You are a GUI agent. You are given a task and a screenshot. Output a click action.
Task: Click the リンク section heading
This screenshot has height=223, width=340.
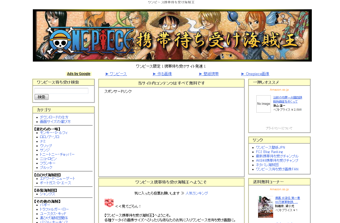[x=258, y=140]
